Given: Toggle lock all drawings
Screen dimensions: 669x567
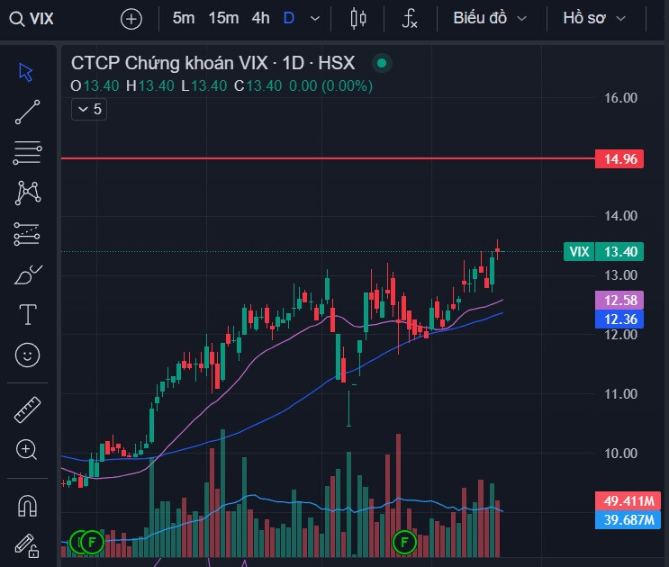Looking at the screenshot, I should pos(27,544).
